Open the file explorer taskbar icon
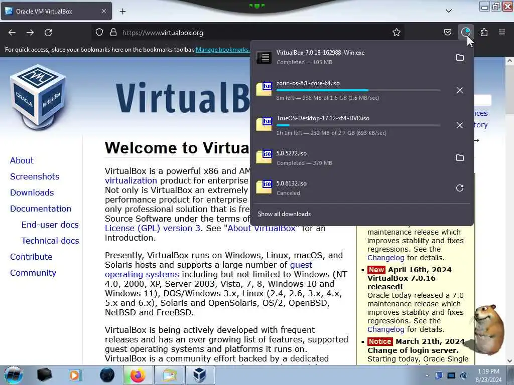Image resolution: width=514 pixels, height=385 pixels. (169, 375)
